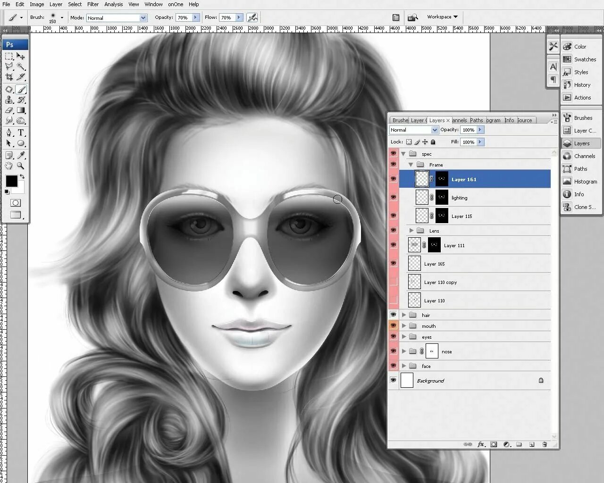Pick the Clone Stamp tool

point(9,100)
